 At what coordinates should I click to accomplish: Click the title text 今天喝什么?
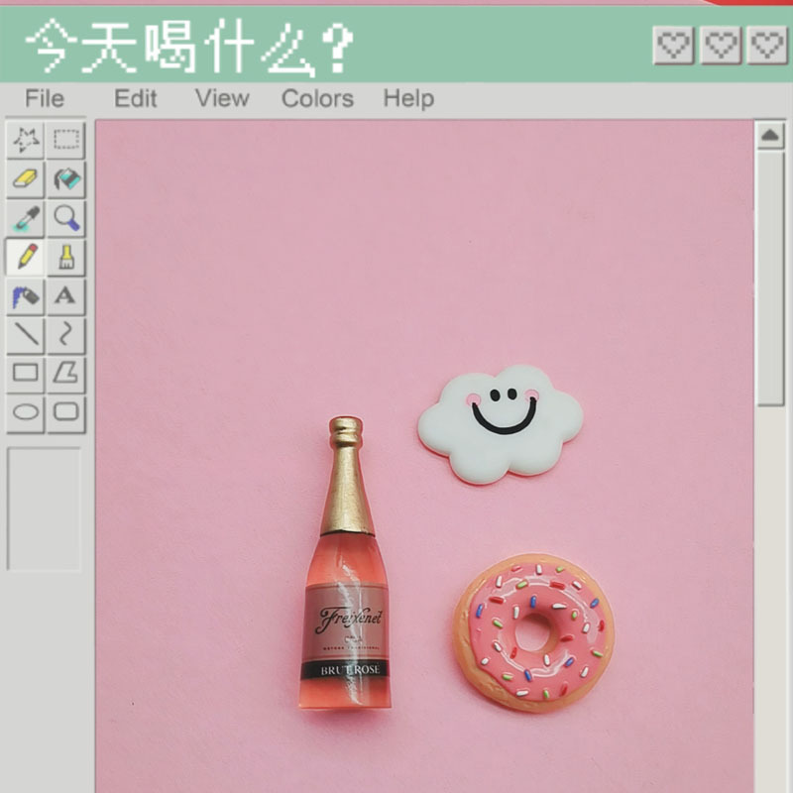[x=188, y=47]
